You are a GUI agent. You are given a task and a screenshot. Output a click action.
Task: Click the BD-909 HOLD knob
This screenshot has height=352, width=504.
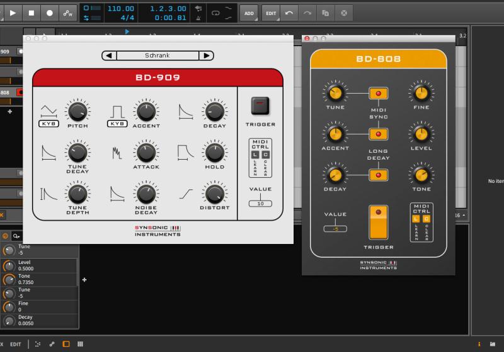click(x=215, y=152)
